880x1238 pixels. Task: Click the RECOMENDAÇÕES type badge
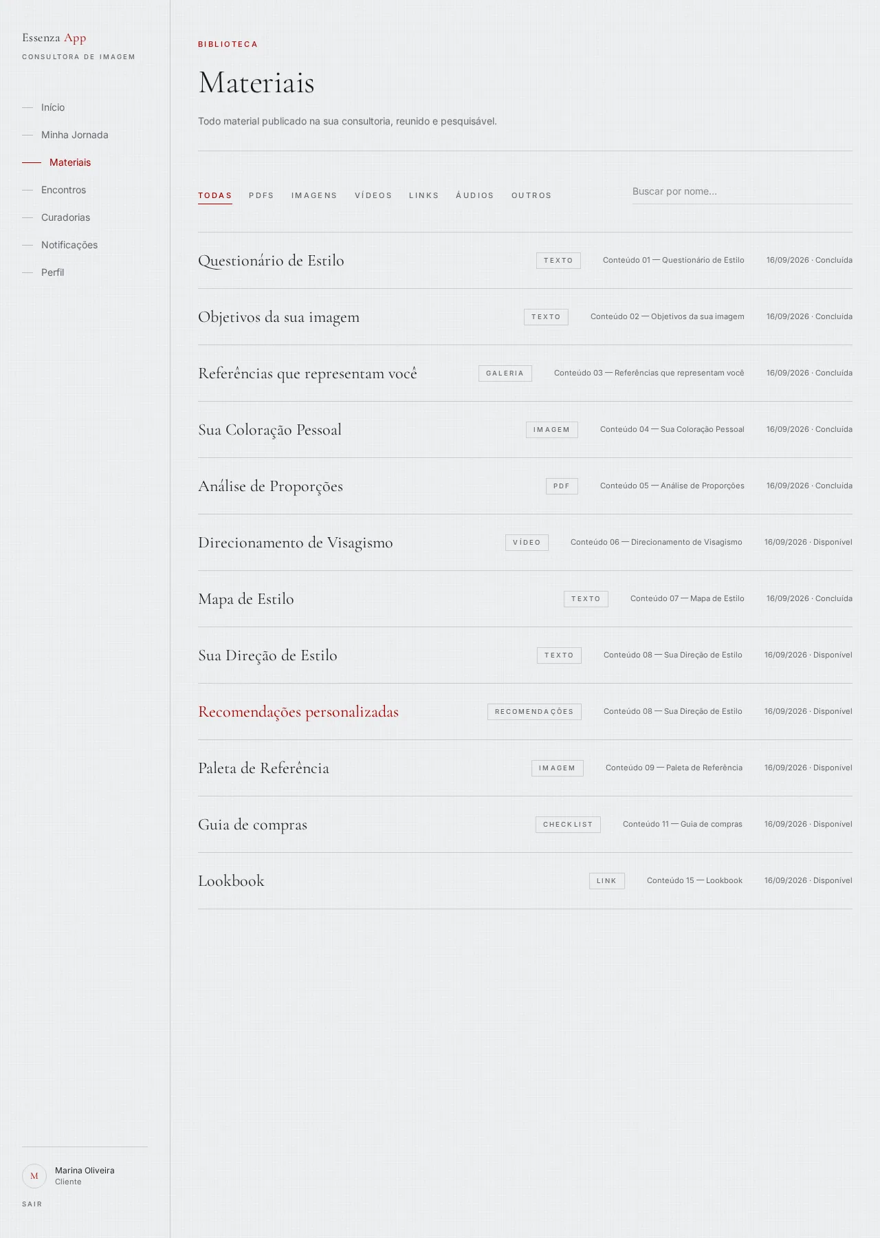coord(534,712)
